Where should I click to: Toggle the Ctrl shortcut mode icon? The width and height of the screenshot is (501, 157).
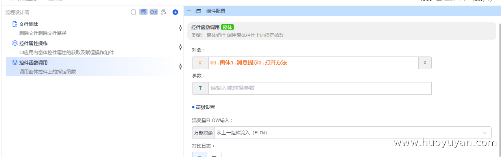click(x=153, y=12)
